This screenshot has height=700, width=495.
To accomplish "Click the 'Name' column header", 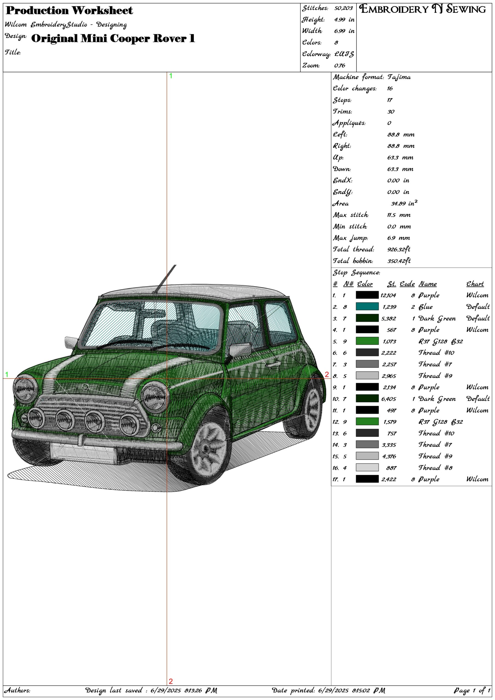I will 428,284.
